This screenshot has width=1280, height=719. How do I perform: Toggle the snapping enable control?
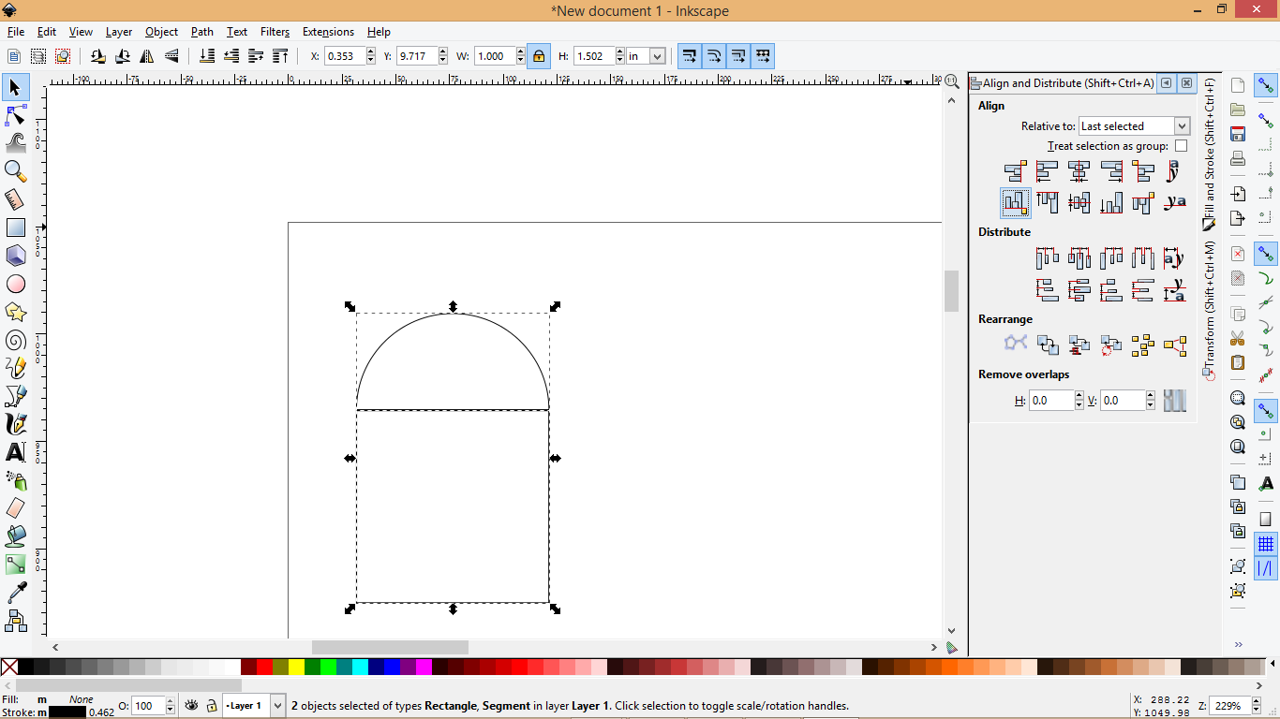coord(1266,86)
